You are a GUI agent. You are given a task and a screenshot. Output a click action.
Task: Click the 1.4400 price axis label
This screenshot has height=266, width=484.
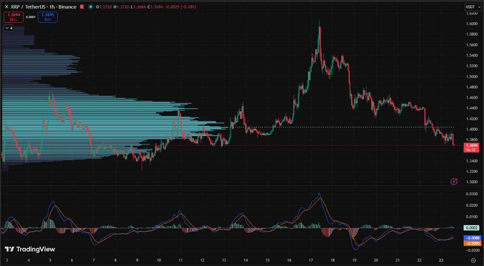coord(471,108)
